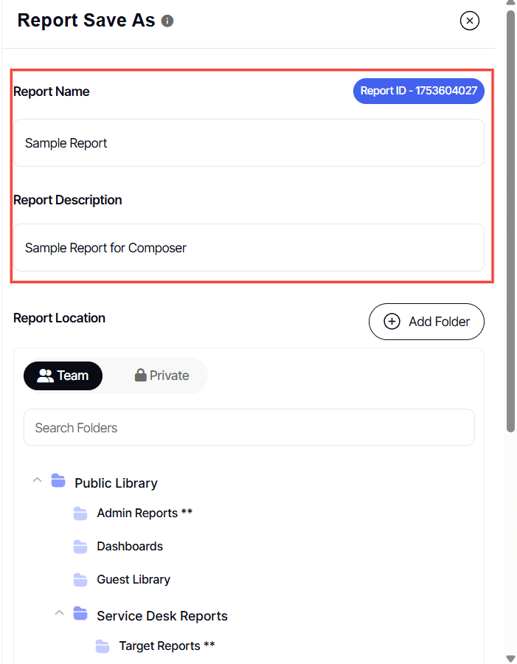Click the Admin Reports folder icon

80,513
